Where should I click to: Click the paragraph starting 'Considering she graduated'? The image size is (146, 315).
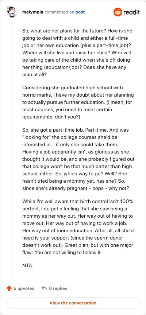pos(78,102)
